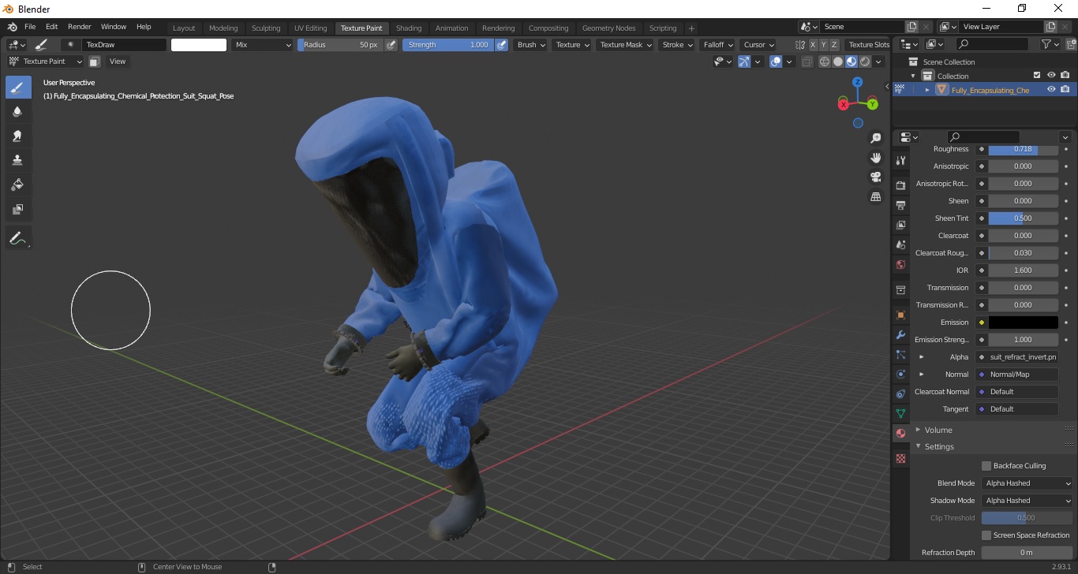
Task: Click the white brush color swatch
Action: (199, 45)
